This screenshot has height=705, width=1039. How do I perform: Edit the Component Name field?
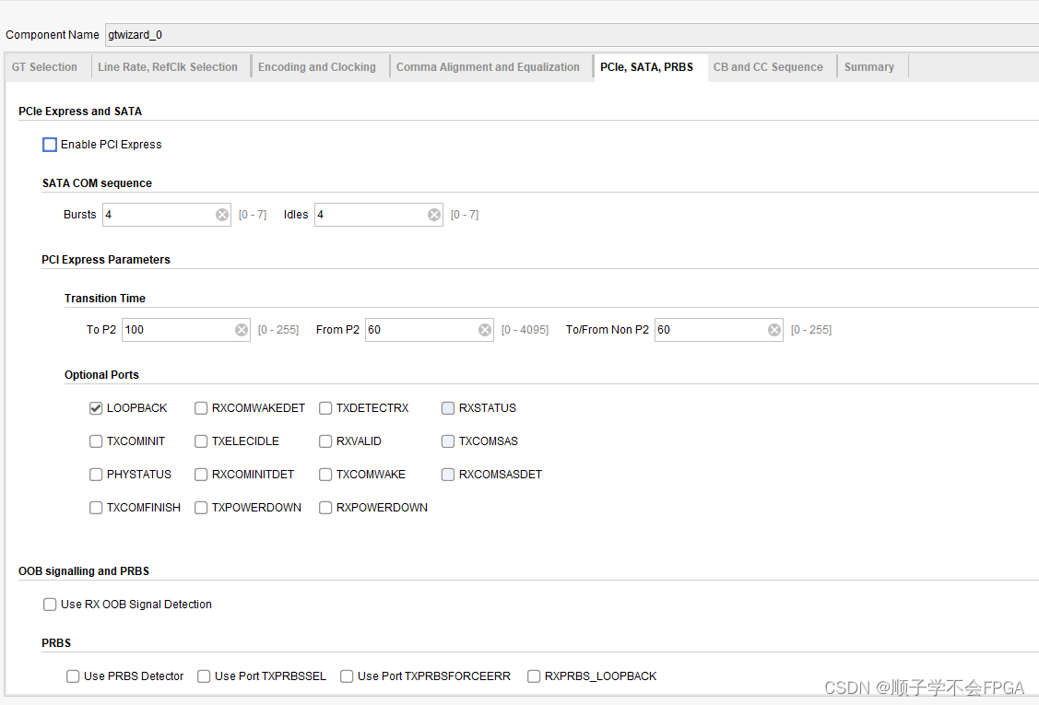pos(572,35)
